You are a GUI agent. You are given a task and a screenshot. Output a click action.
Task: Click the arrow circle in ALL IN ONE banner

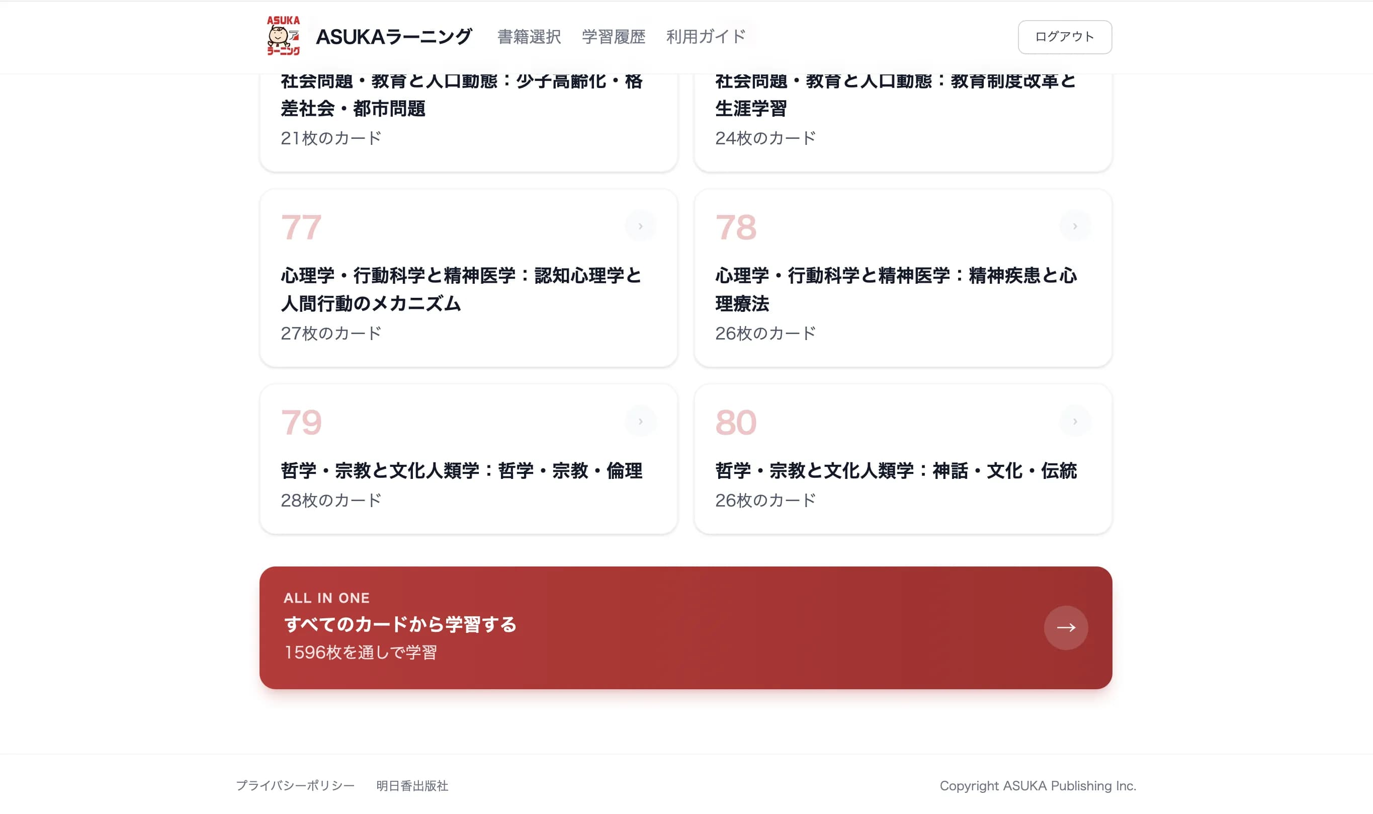click(x=1065, y=627)
